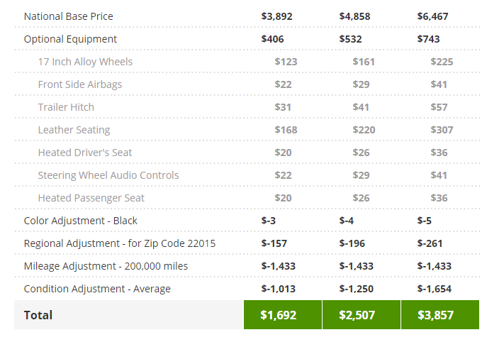
Task: Click the Trailer Hitch option
Action: 66,107
